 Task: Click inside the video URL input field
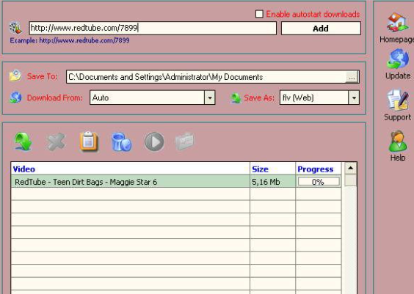coord(153,28)
